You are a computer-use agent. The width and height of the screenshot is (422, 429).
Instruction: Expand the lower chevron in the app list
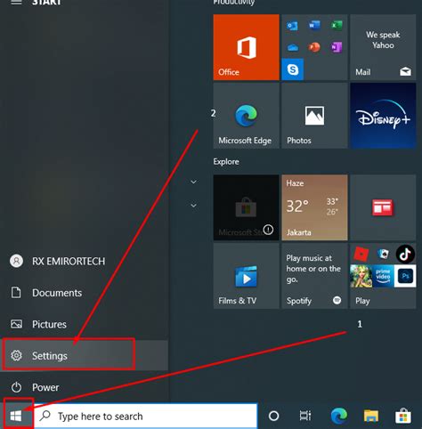[193, 206]
